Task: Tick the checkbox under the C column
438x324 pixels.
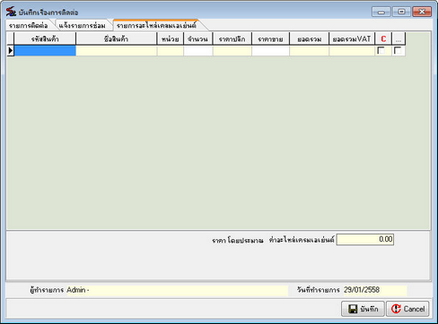Action: click(381, 50)
